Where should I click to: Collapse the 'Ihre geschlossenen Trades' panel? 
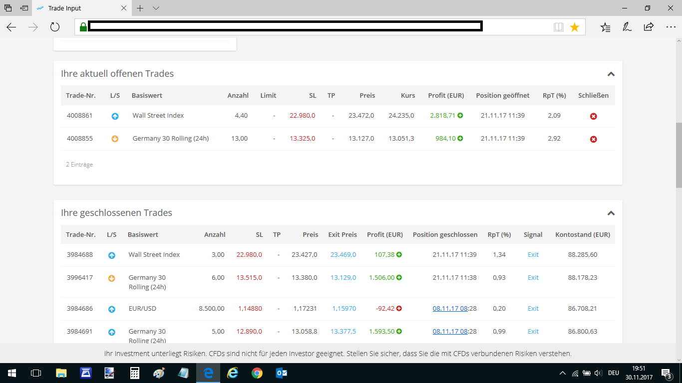(611, 213)
